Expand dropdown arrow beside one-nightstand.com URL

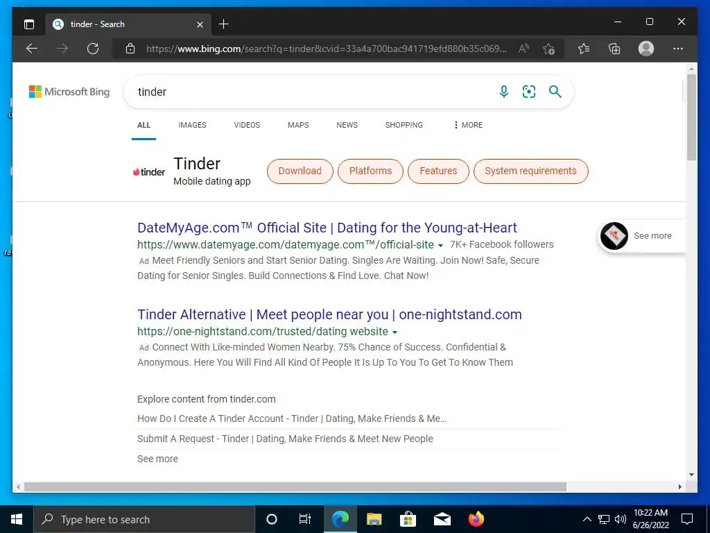click(395, 332)
